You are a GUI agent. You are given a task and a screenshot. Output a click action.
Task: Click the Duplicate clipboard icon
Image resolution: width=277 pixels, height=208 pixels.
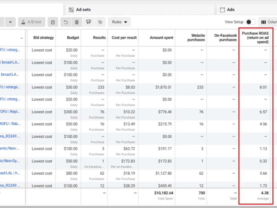pos(53,22)
